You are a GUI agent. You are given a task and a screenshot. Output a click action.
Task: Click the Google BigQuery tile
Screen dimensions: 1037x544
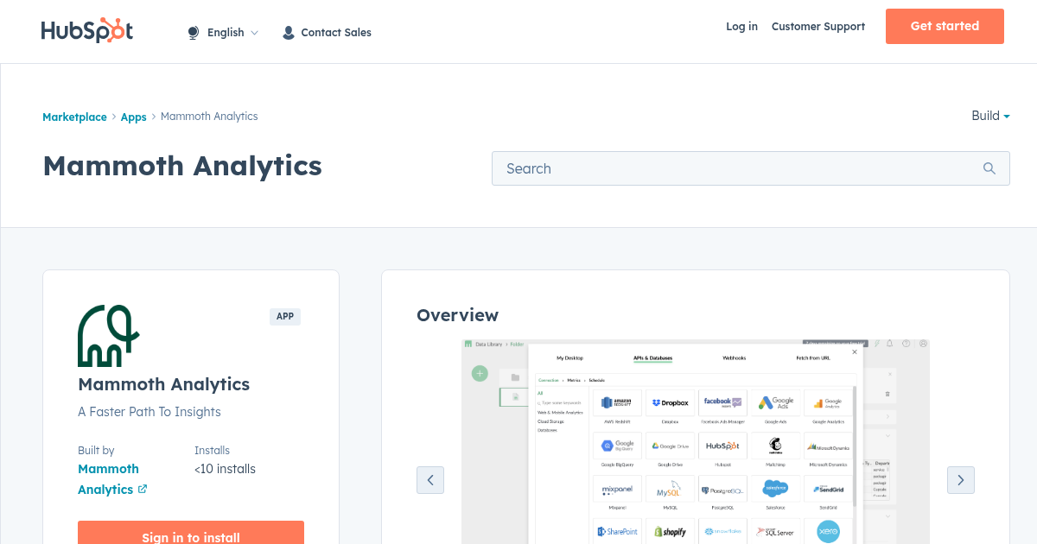[x=617, y=446]
